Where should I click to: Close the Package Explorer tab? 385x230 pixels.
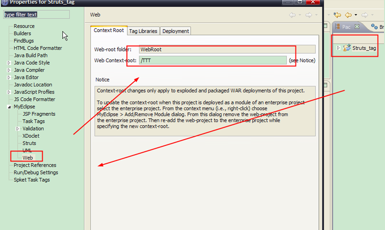(x=357, y=26)
